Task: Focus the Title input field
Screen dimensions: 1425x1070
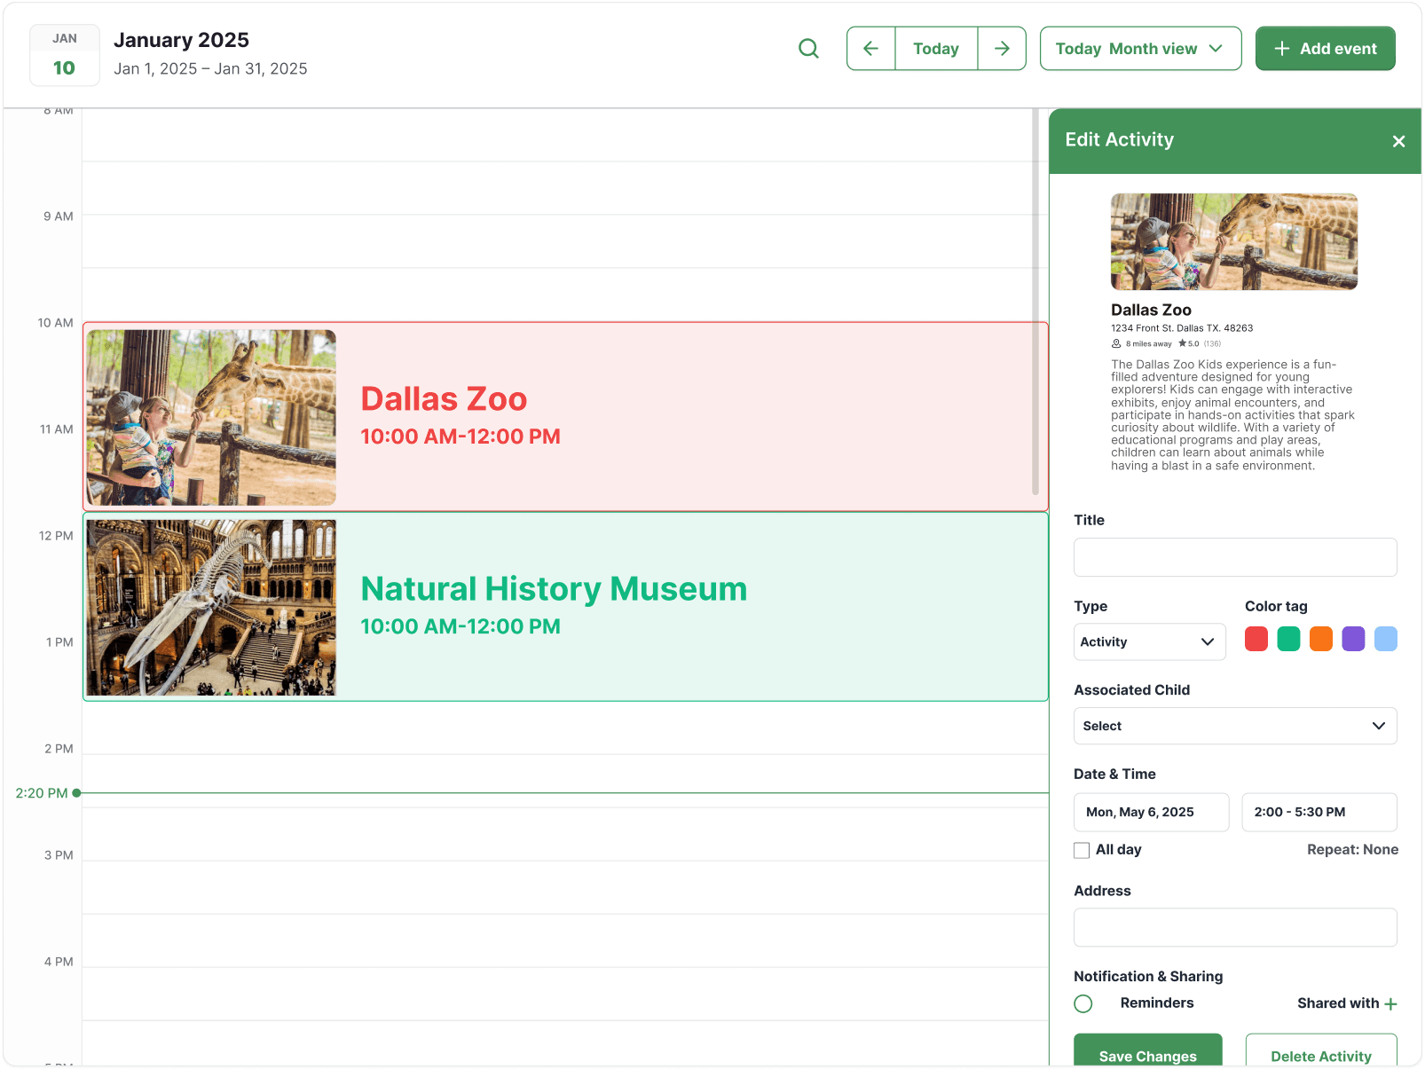Action: point(1235,557)
